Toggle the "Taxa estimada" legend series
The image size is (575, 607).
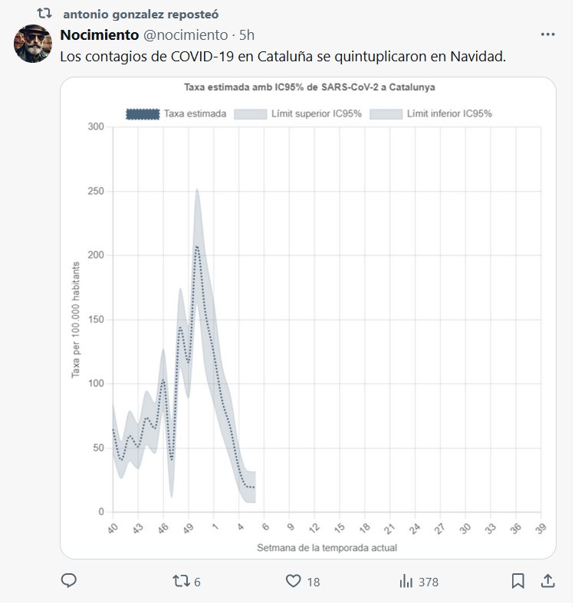click(x=195, y=113)
